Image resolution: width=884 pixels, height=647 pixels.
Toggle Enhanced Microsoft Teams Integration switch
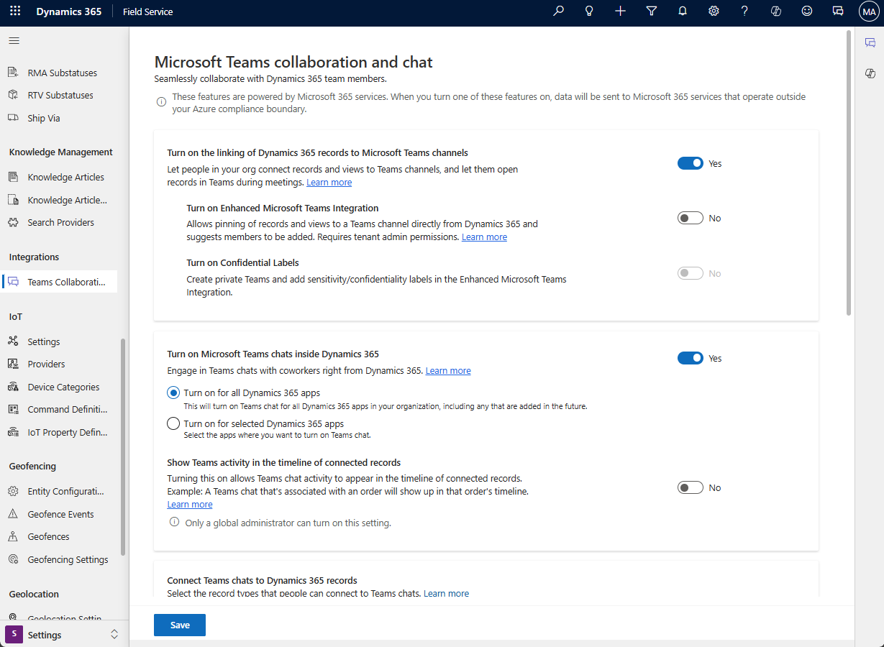[x=691, y=218]
